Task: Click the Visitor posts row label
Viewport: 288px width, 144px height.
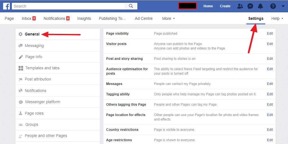Action: tap(116, 44)
